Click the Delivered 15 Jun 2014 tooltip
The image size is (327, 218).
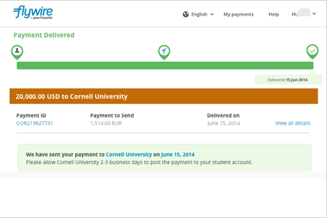(288, 80)
